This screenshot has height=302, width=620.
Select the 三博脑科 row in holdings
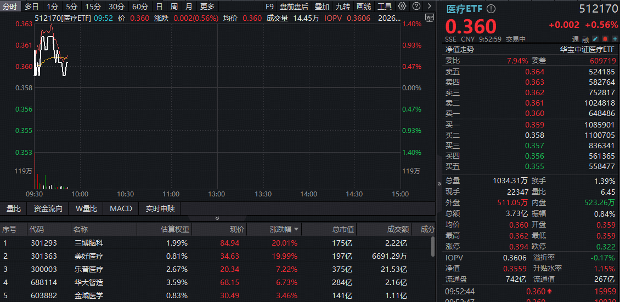tap(88, 243)
